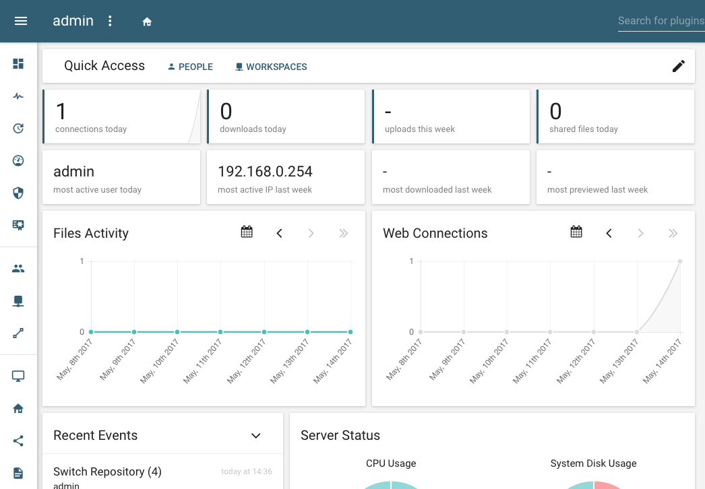Click the Recent Events heading
The height and width of the screenshot is (489, 705).
tap(95, 436)
